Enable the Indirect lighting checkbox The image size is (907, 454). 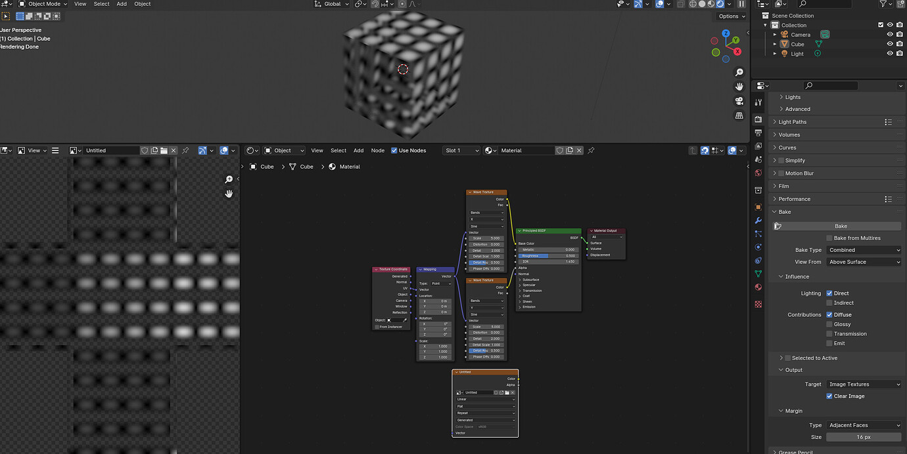pyautogui.click(x=829, y=303)
